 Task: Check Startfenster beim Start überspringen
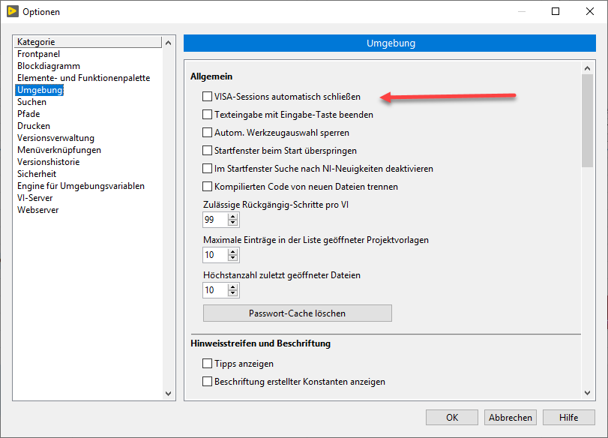click(x=208, y=151)
